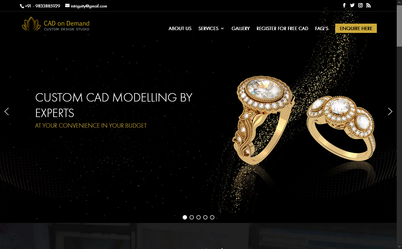Open the Twitter social icon
The image size is (402, 249).
coord(352,5)
